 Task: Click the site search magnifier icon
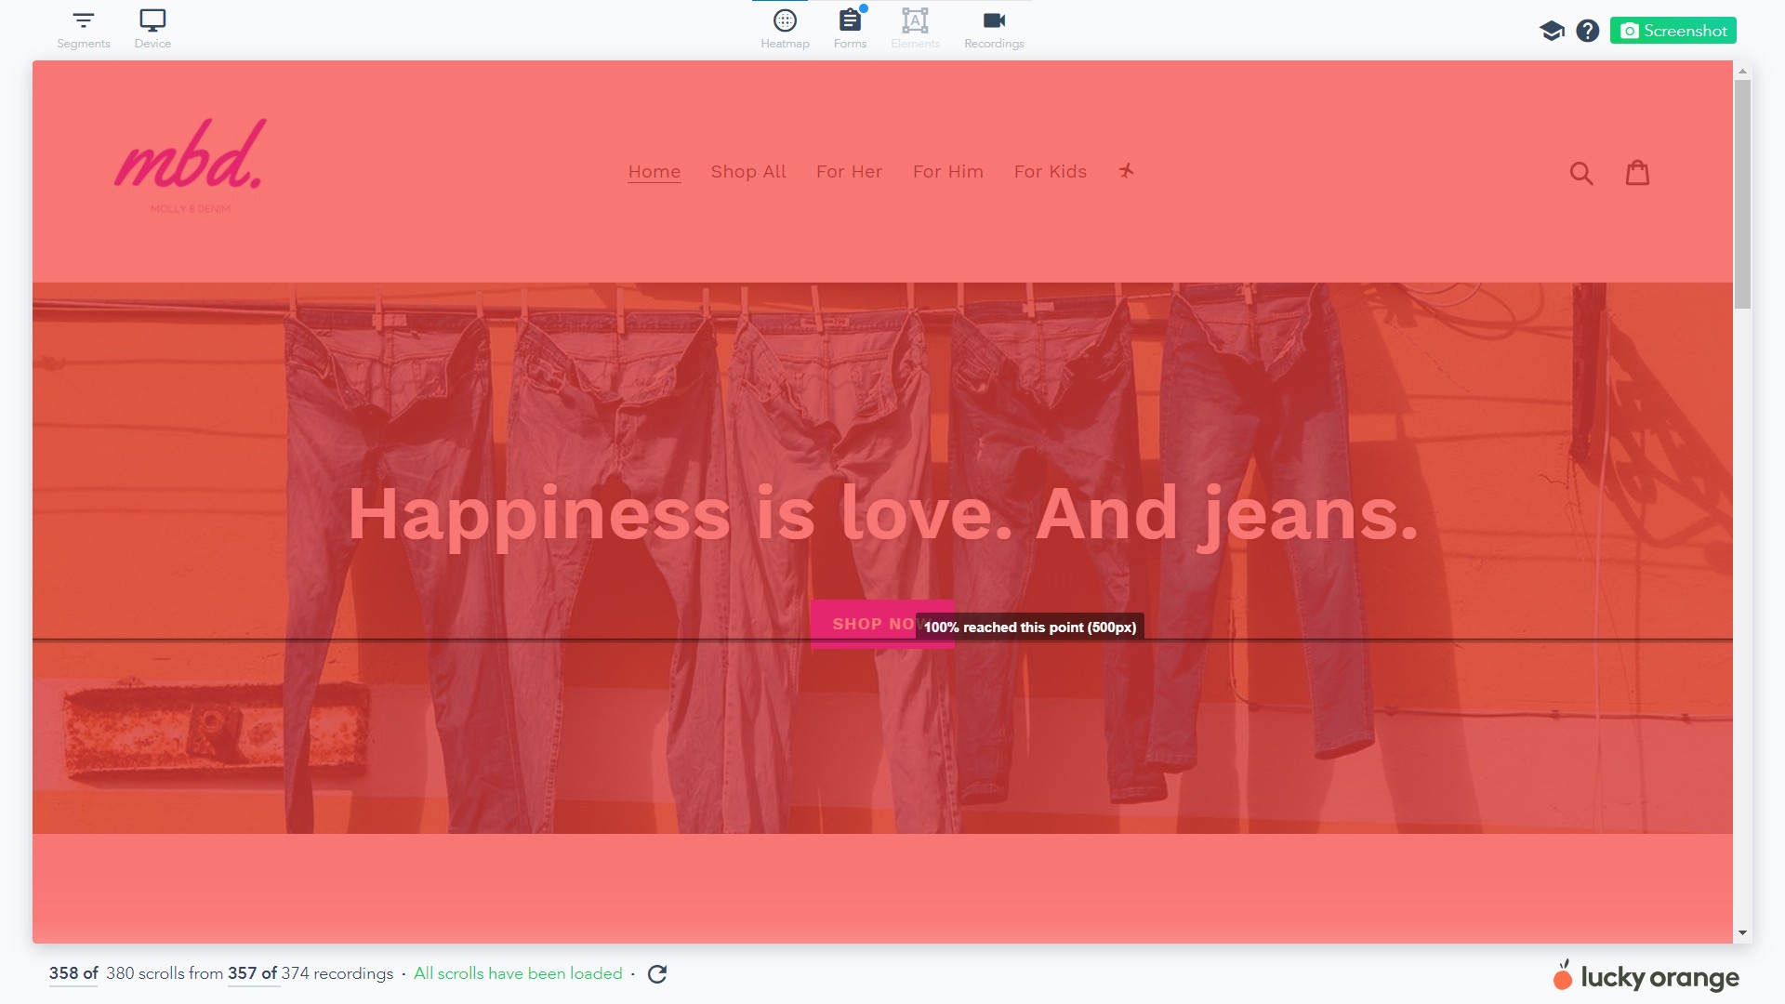pyautogui.click(x=1580, y=173)
